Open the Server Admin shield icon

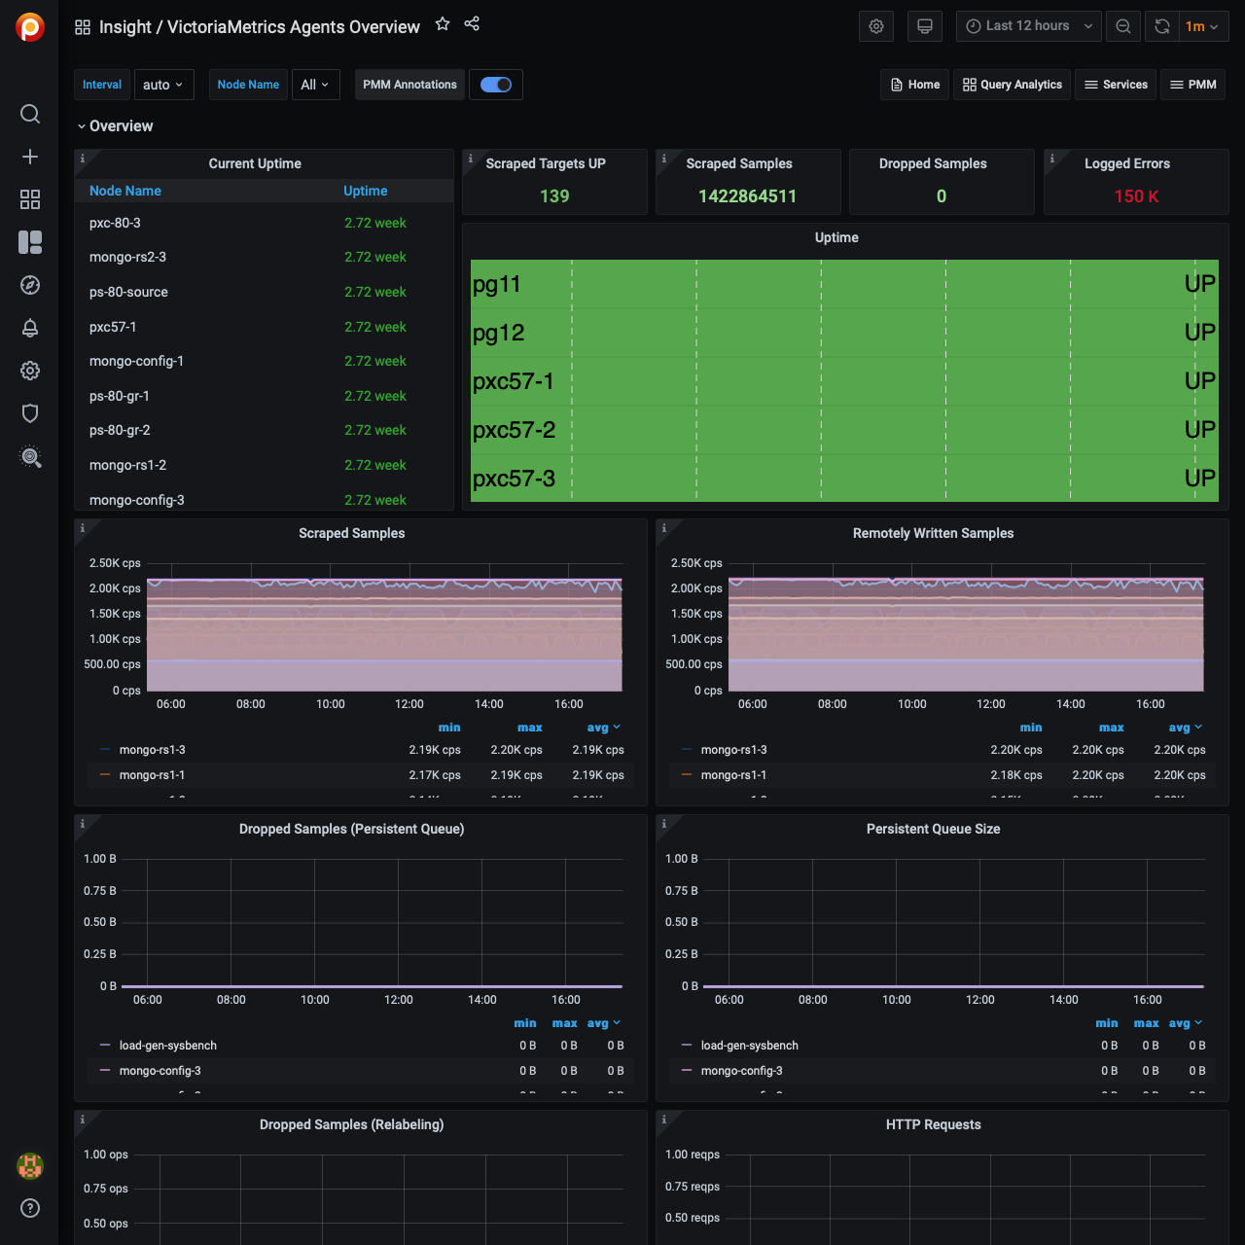[x=30, y=413]
